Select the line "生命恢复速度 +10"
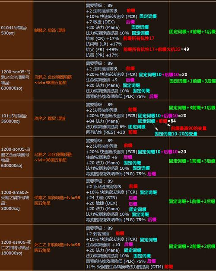The image size is (216, 271). click(103, 245)
